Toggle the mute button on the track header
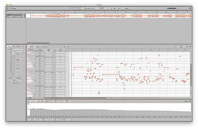198x129 pixels. 8,17
